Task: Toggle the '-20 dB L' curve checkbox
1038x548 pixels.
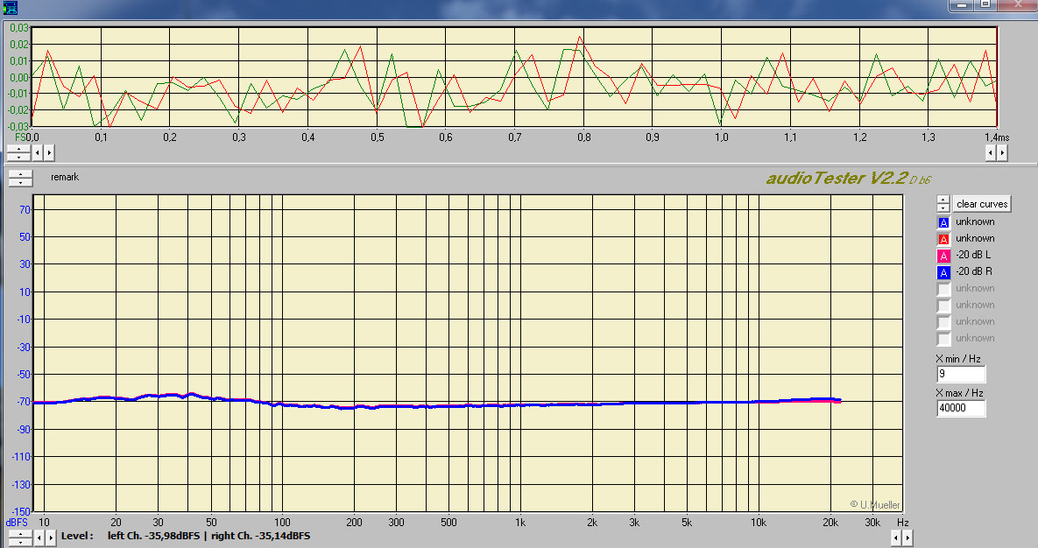Action: 943,256
